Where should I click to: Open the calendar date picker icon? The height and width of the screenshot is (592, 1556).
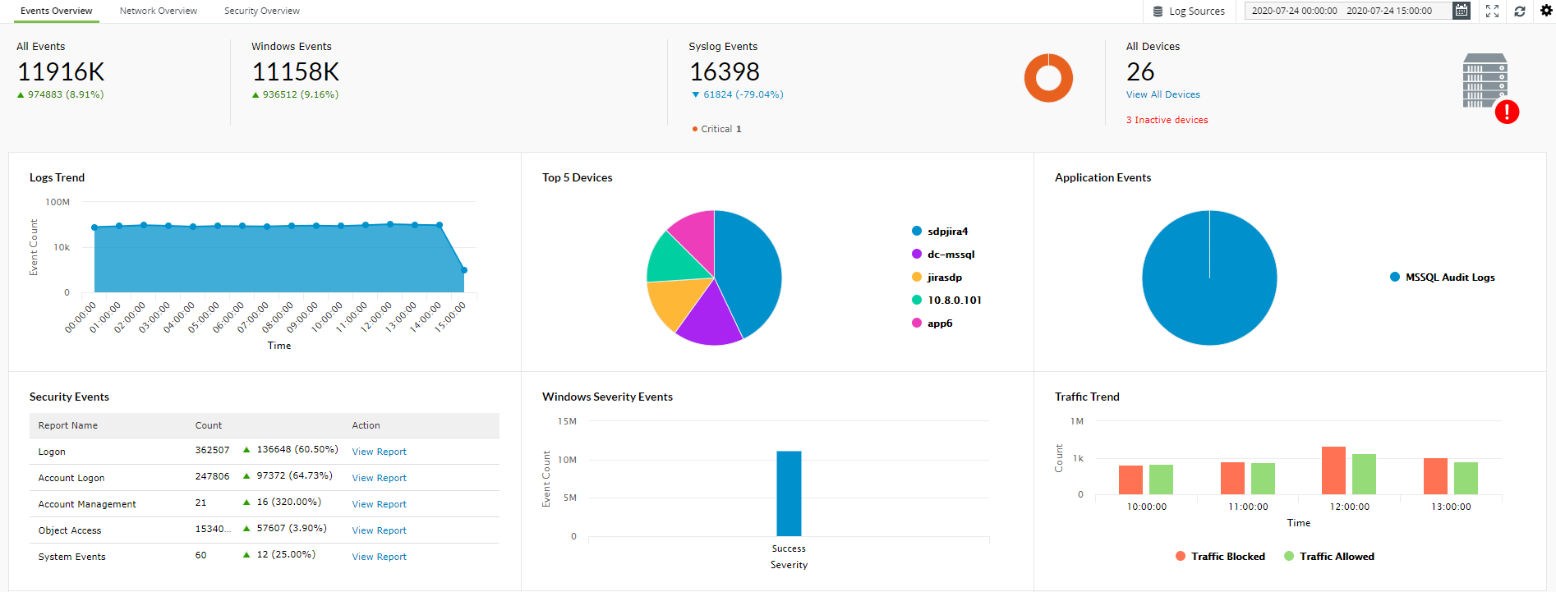click(x=1461, y=11)
